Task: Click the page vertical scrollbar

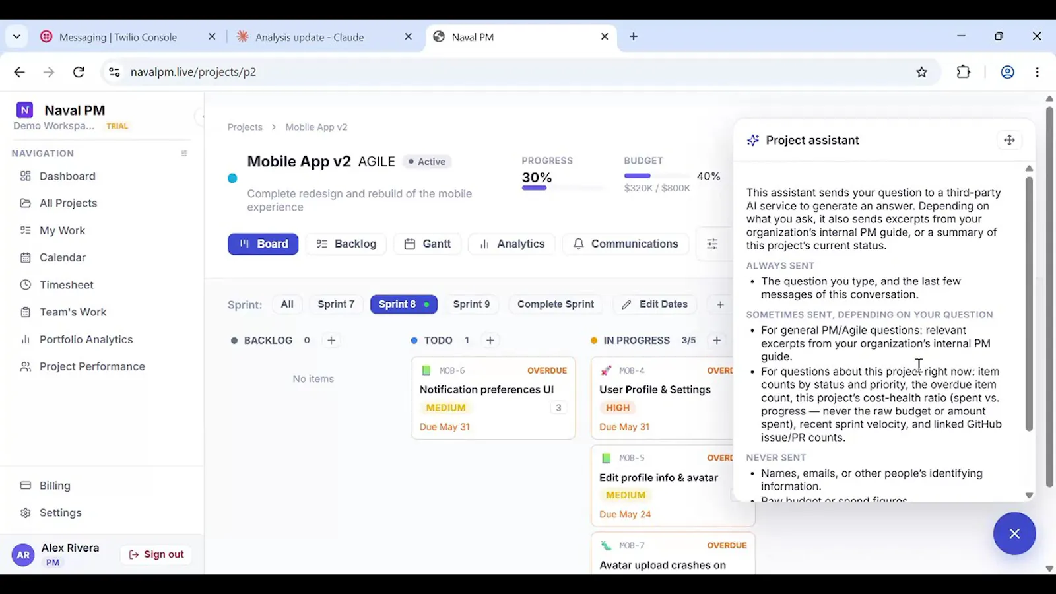Action: click(x=1049, y=297)
